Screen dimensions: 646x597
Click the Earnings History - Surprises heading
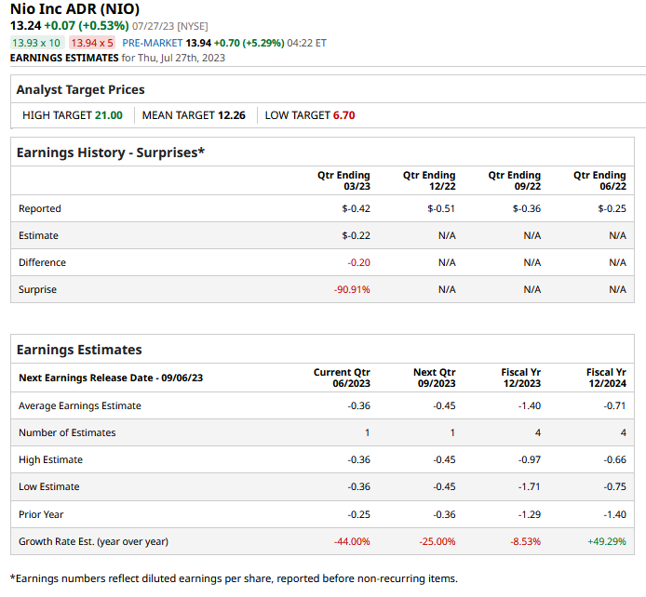pos(111,153)
